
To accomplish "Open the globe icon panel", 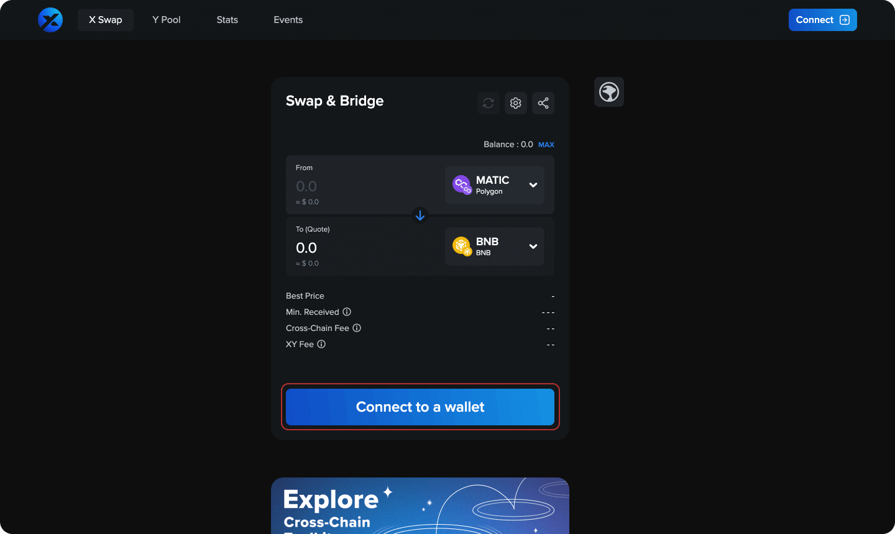I will click(609, 92).
